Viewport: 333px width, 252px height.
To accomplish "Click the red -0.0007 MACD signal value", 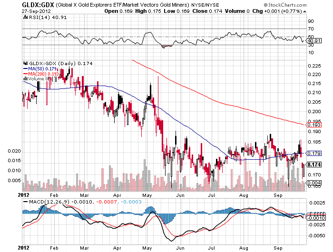I will click(x=106, y=202).
